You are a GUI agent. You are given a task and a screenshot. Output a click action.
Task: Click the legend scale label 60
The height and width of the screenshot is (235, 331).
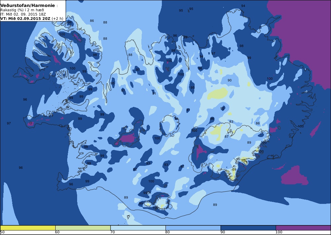click(x=57, y=232)
